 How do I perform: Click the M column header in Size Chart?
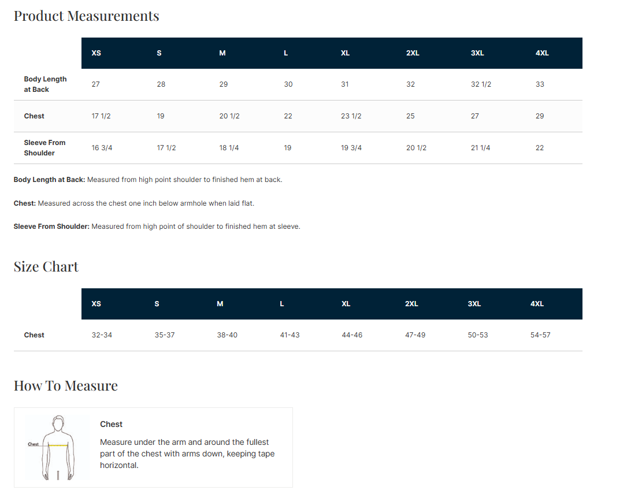pyautogui.click(x=220, y=304)
